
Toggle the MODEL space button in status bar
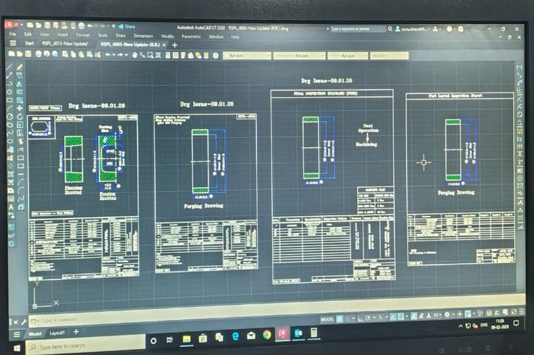tap(327, 319)
